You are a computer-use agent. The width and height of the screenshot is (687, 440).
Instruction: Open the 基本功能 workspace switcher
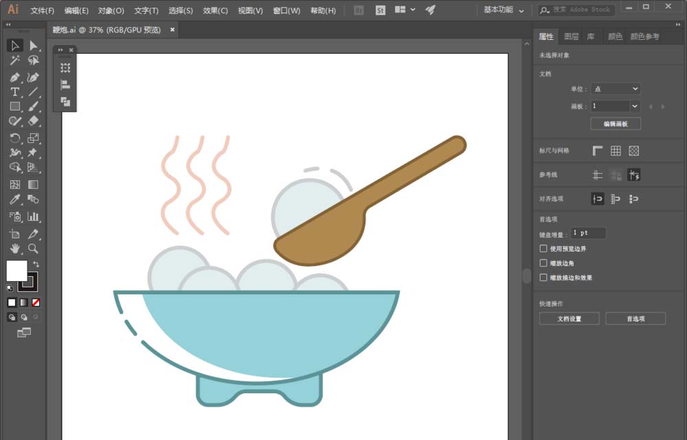[x=504, y=10]
